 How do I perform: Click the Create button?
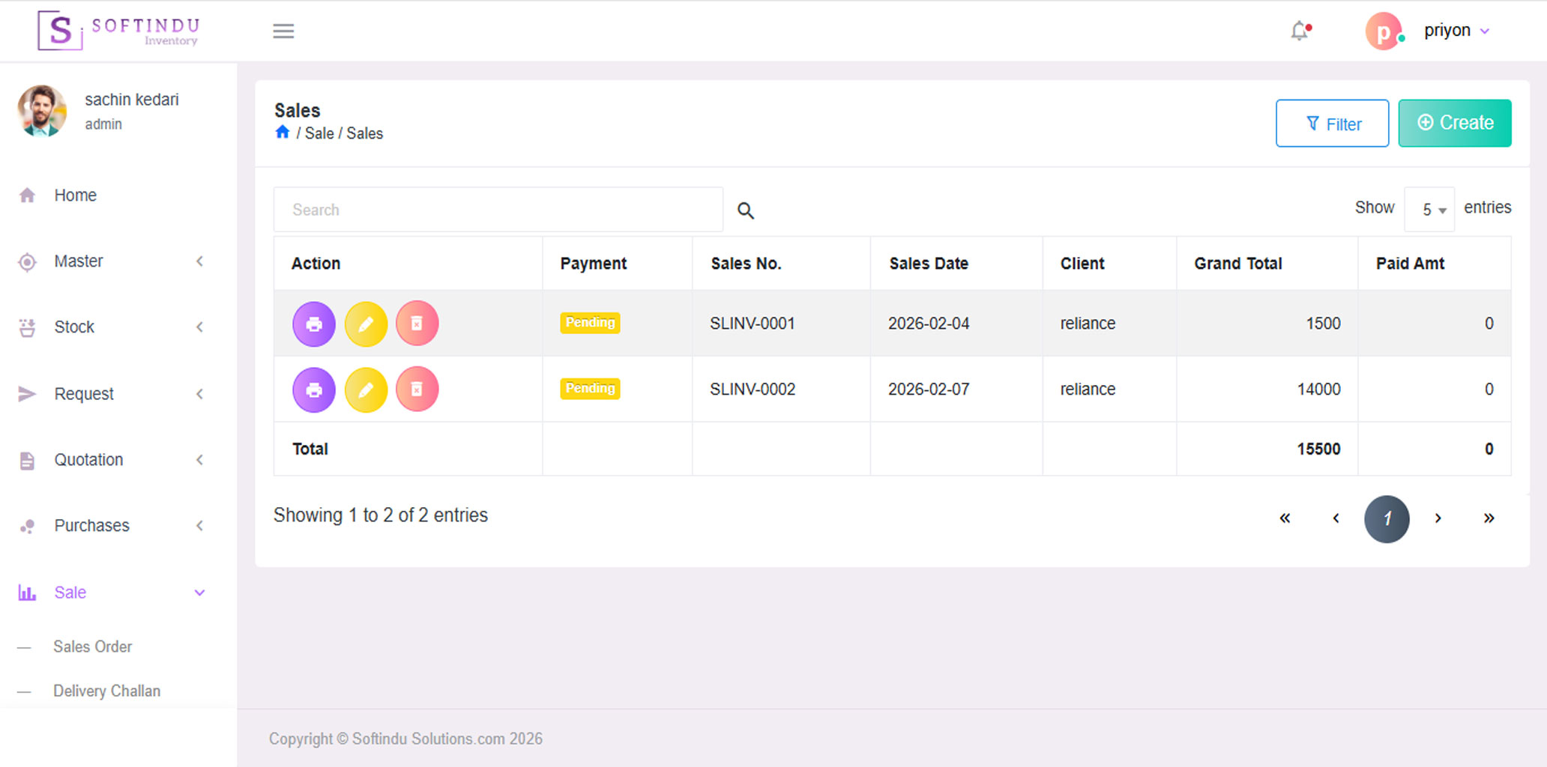(x=1454, y=123)
